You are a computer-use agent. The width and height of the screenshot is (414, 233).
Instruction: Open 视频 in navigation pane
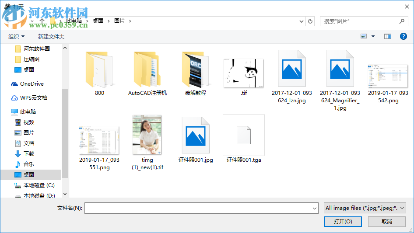point(25,122)
